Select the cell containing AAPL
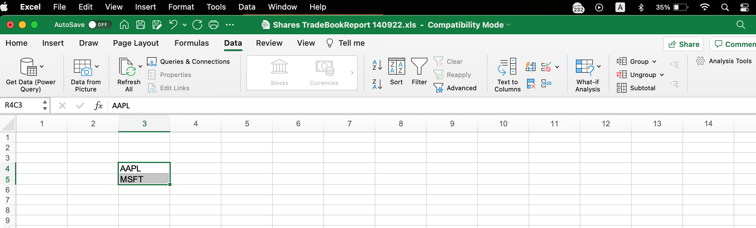Image resolution: width=756 pixels, height=228 pixels. [x=144, y=168]
